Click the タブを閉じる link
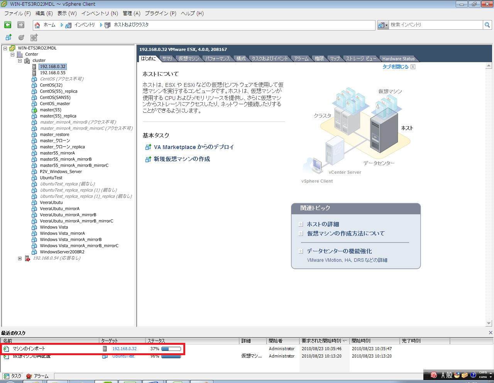 (x=395, y=67)
